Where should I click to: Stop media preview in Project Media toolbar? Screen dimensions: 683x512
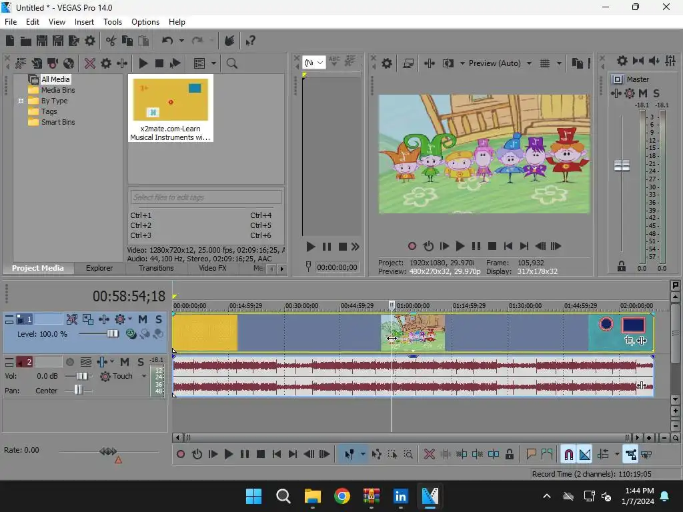[x=159, y=63]
